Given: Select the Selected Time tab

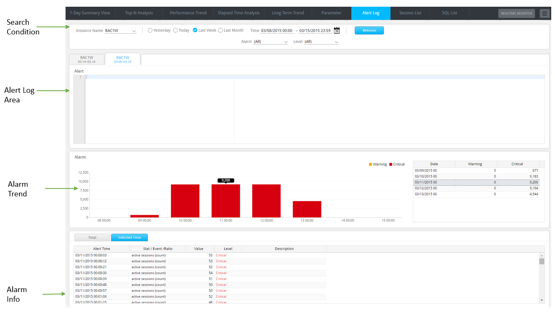Looking at the screenshot, I should tap(129, 238).
